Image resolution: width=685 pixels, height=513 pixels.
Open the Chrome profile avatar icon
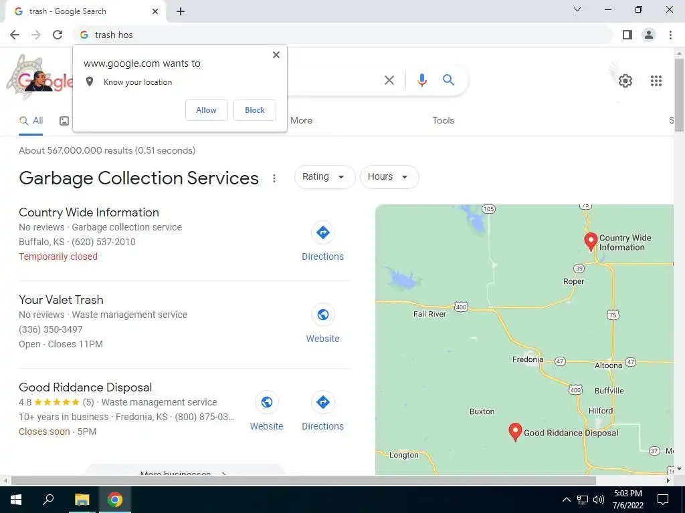[x=649, y=35]
